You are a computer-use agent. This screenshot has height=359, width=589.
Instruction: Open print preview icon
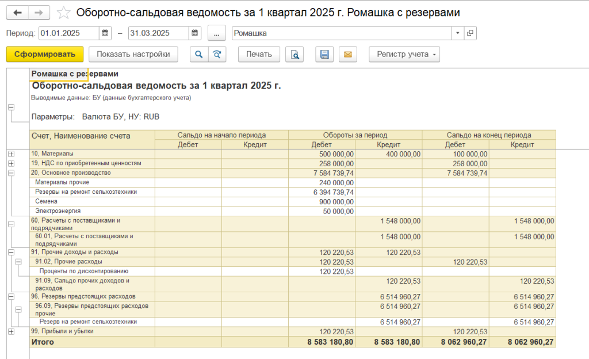[x=294, y=55]
